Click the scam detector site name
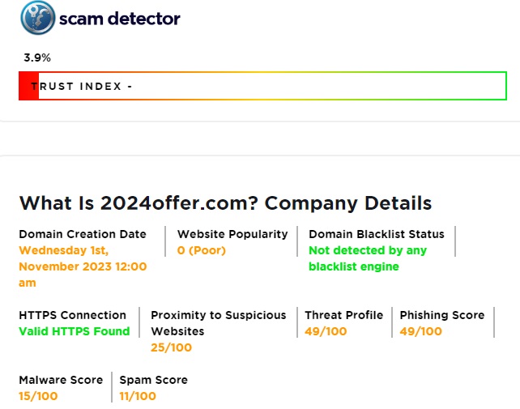520x409 pixels. click(119, 18)
